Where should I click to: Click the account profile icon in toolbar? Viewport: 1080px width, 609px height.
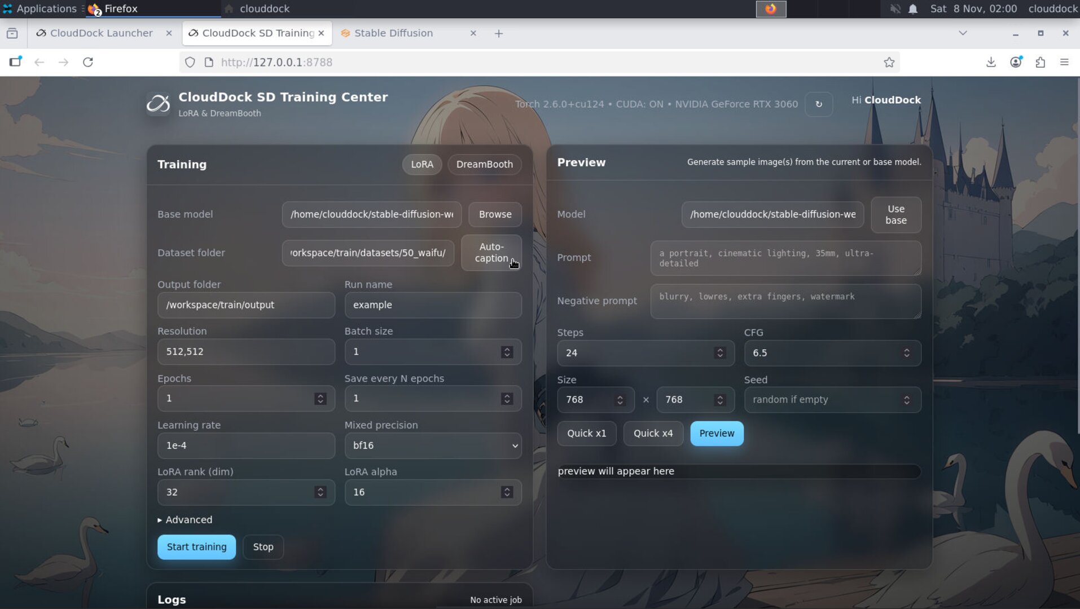pos(1016,62)
